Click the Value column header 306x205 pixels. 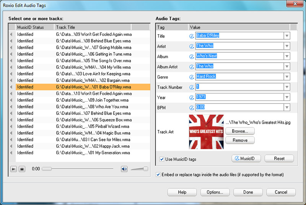tap(239, 27)
